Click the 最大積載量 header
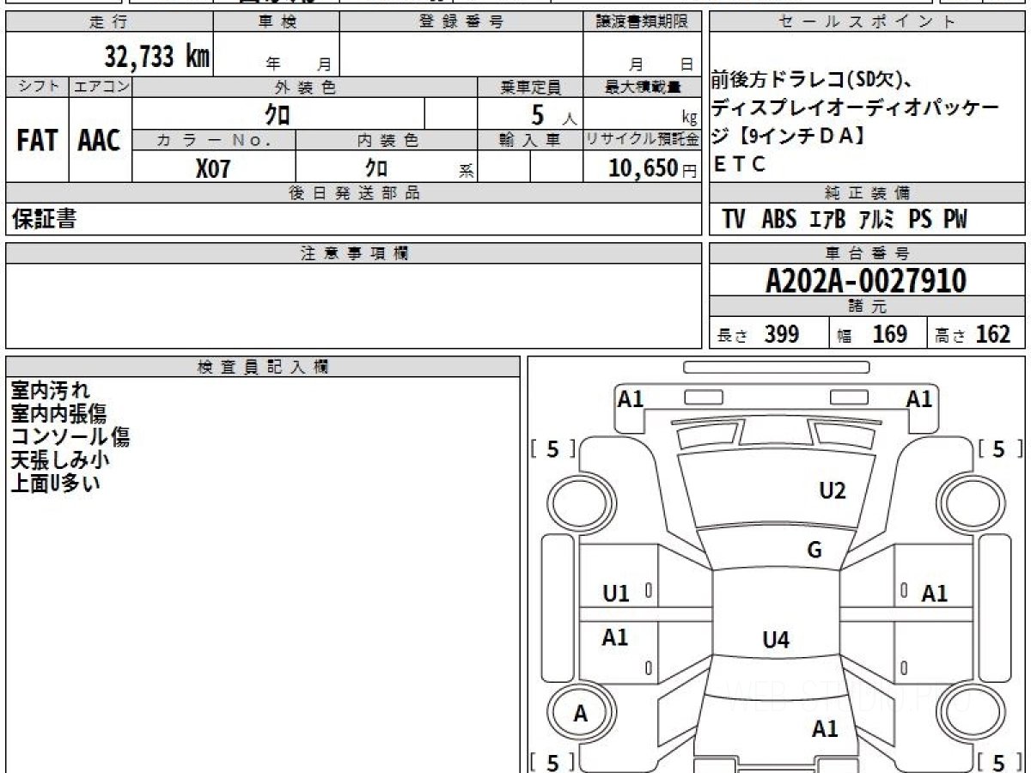The height and width of the screenshot is (773, 1031). [643, 87]
